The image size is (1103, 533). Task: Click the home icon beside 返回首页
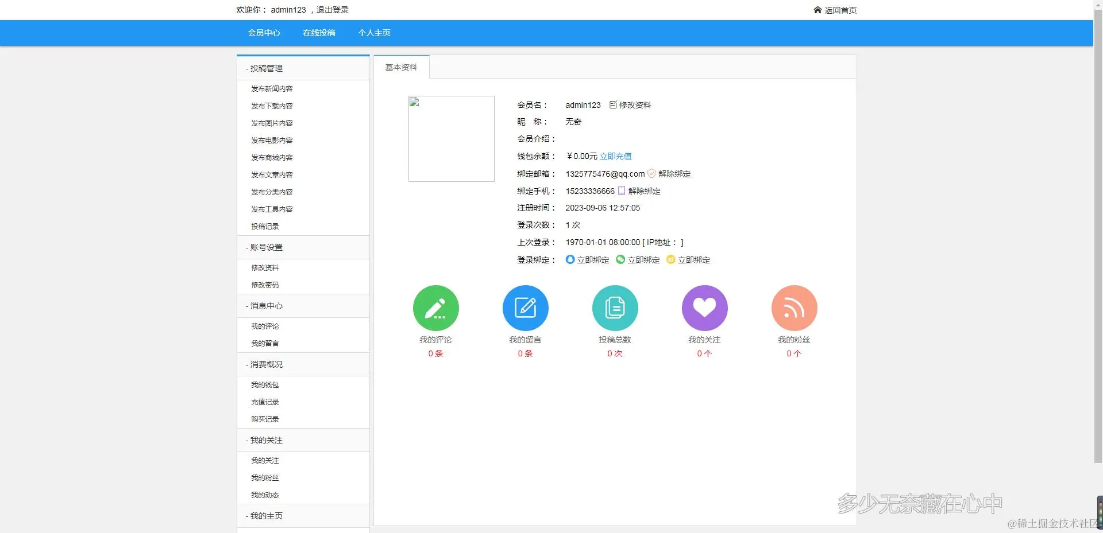click(x=818, y=9)
